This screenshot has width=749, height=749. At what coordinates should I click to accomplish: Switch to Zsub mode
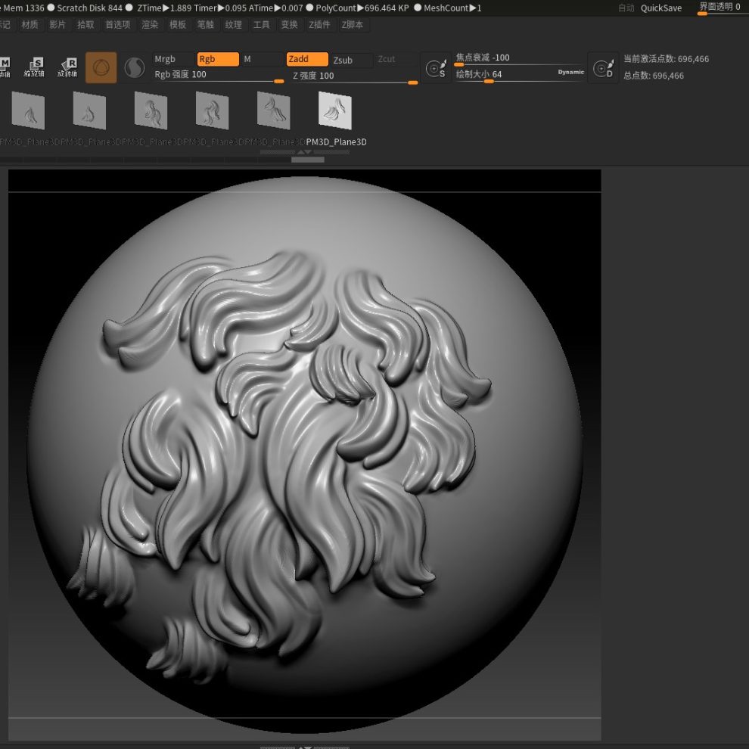tap(352, 60)
